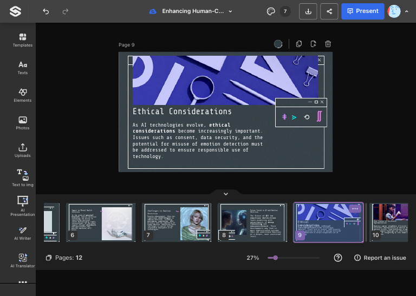Open the cloud sync status icon

tap(153, 11)
